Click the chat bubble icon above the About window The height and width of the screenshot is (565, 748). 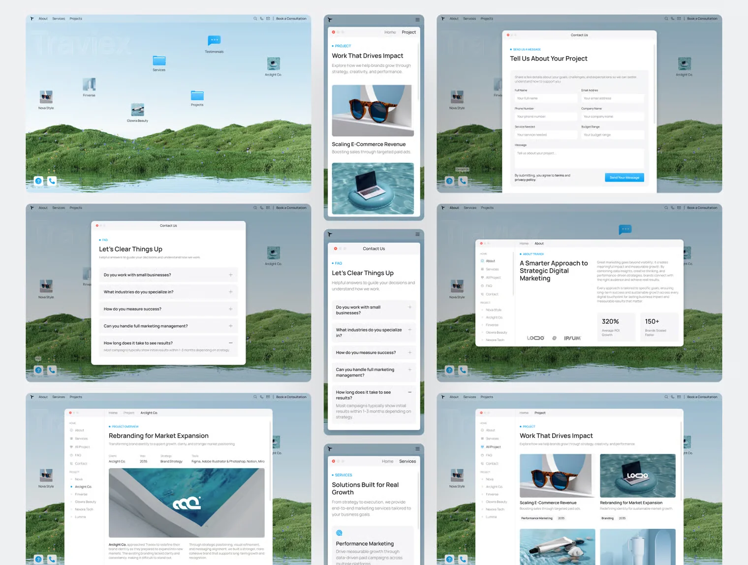(625, 229)
